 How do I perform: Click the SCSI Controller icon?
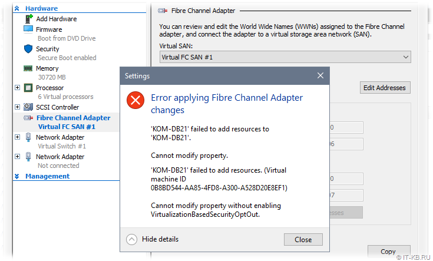point(28,107)
